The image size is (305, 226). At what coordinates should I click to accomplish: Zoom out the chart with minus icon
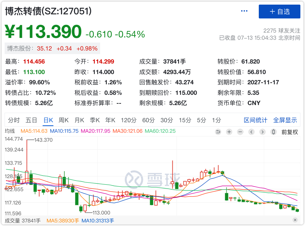pyautogui.click(x=240, y=132)
